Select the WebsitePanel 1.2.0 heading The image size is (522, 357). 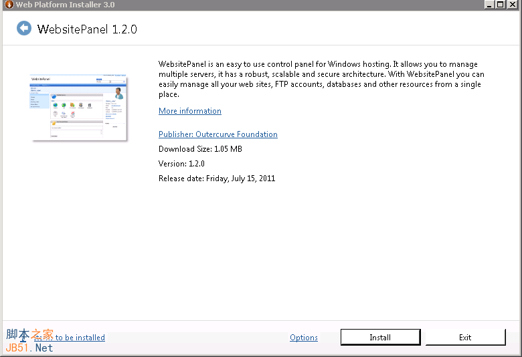pyautogui.click(x=87, y=29)
